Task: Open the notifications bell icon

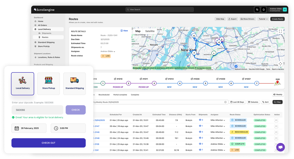Action: point(264,9)
